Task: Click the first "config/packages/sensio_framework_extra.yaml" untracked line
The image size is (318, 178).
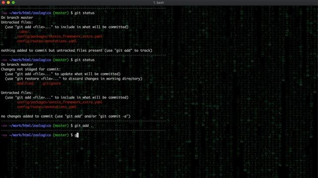Action: click(60, 36)
